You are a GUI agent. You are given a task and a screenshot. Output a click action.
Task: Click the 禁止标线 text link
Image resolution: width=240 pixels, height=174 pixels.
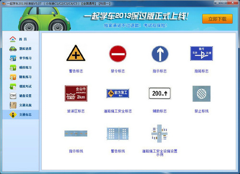(202, 111)
